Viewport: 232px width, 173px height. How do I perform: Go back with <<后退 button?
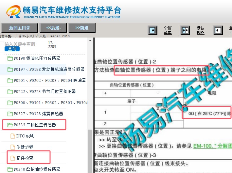click(53, 28)
